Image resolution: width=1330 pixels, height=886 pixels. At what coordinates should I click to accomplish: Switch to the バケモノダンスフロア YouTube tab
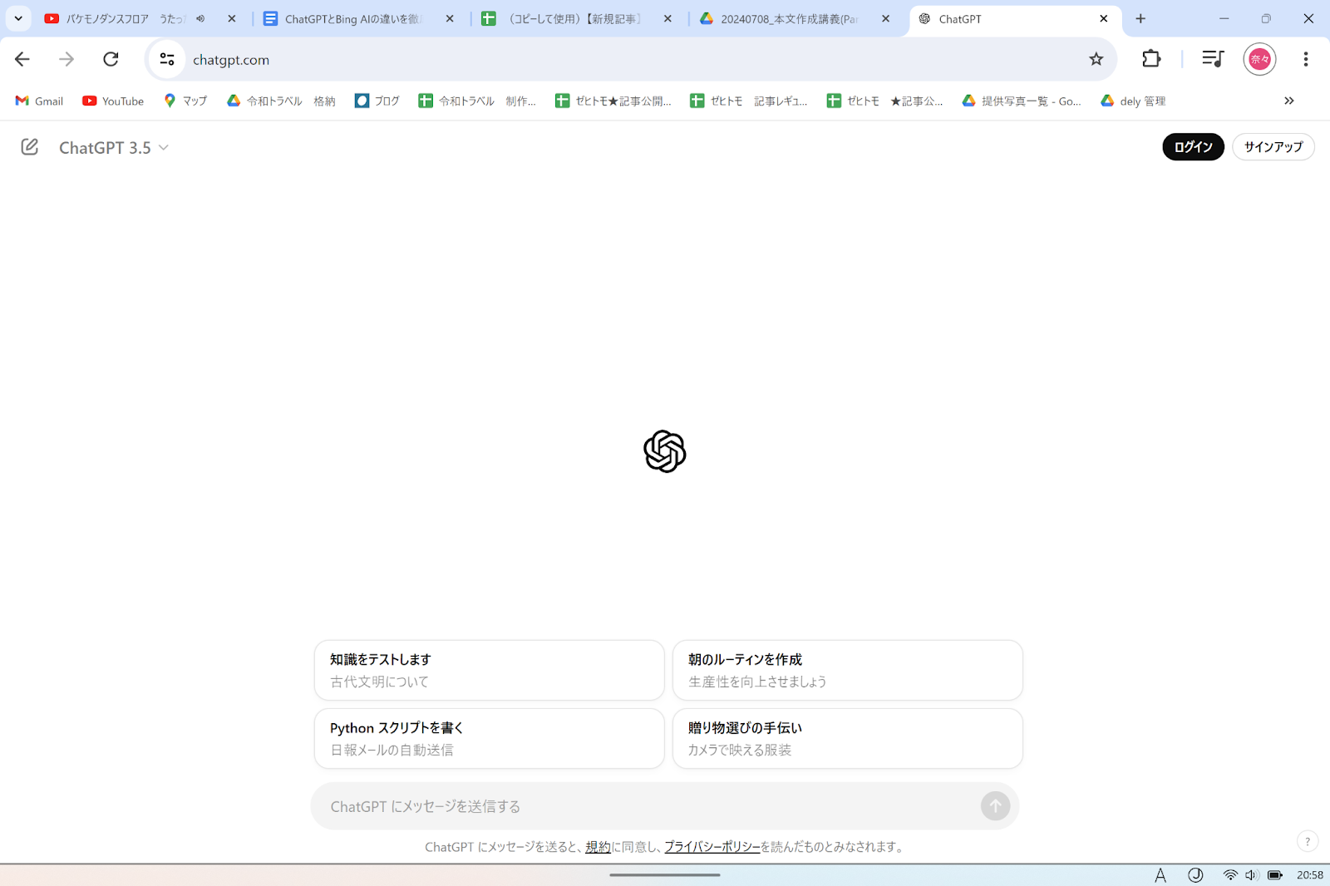pyautogui.click(x=116, y=18)
